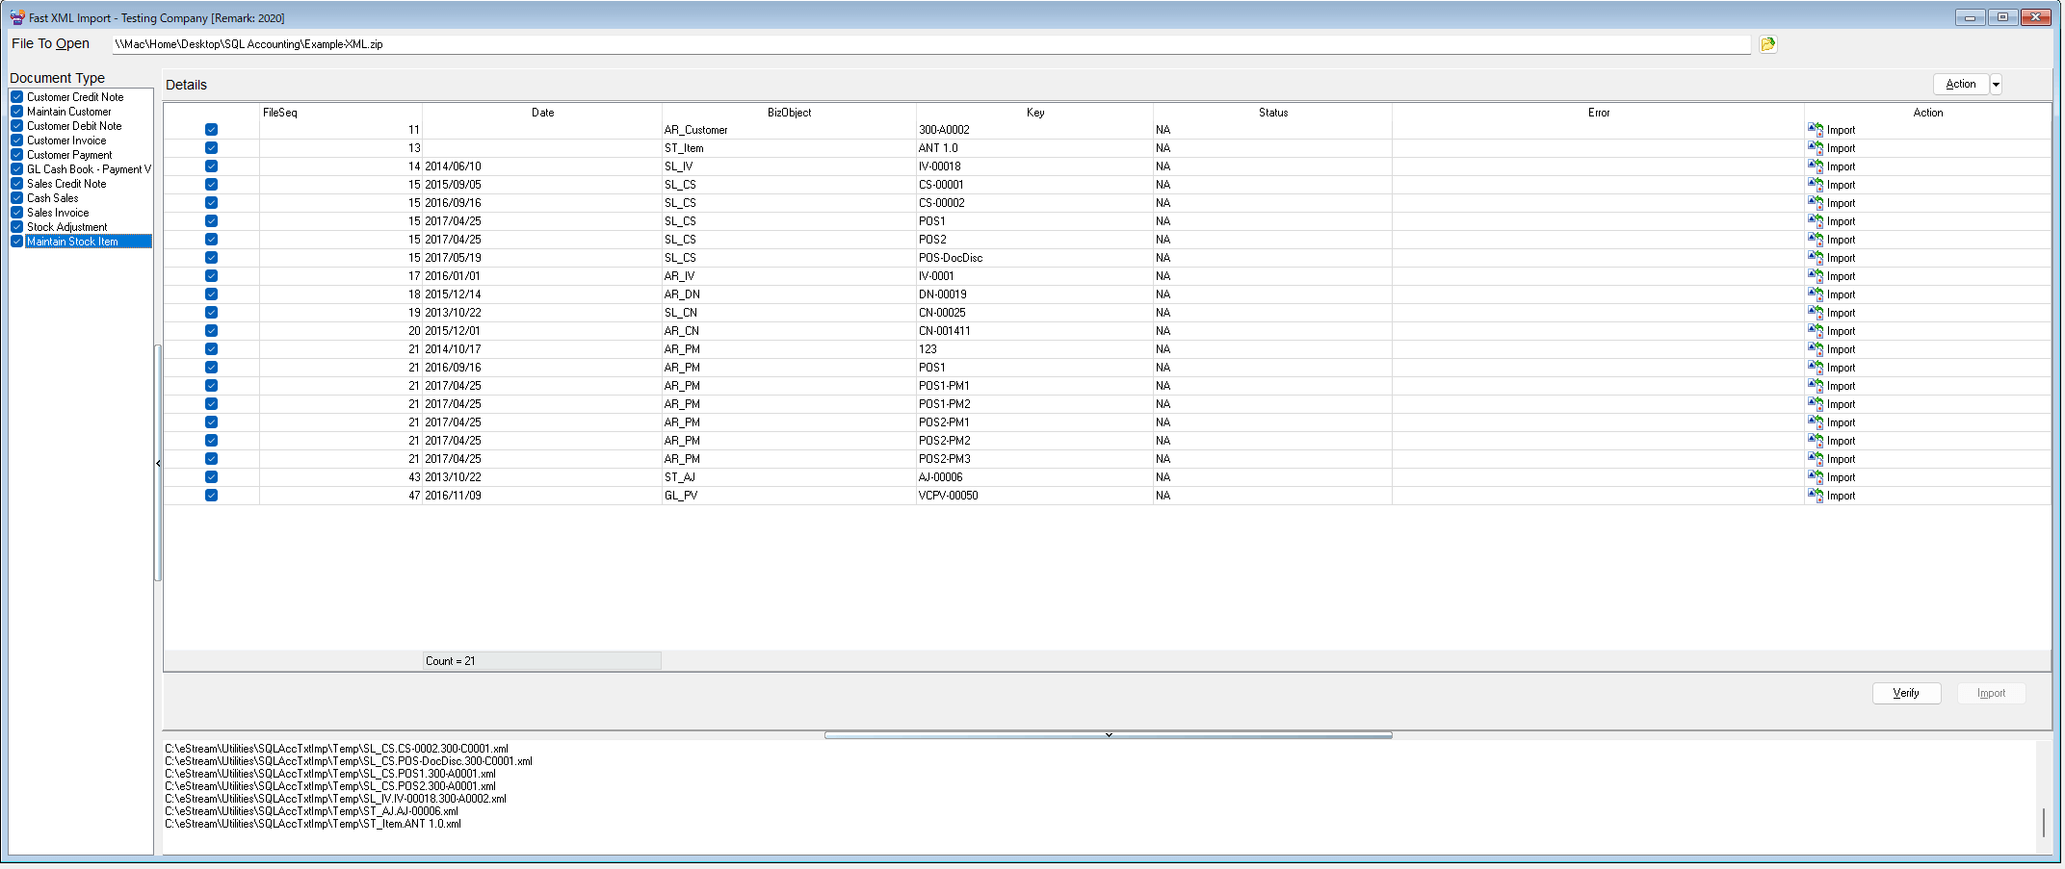2065x869 pixels.
Task: Click the Action button
Action: click(x=1961, y=85)
